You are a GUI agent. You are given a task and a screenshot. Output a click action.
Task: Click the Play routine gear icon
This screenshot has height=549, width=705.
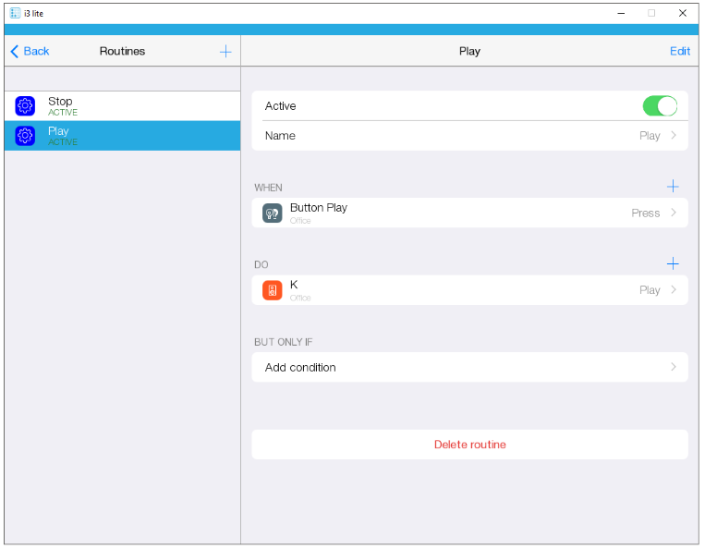(x=25, y=136)
